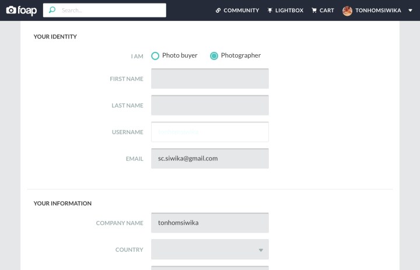Screen dimensions: 420x270
Task: Click the Lightbox pin icon
Action: click(x=269, y=10)
